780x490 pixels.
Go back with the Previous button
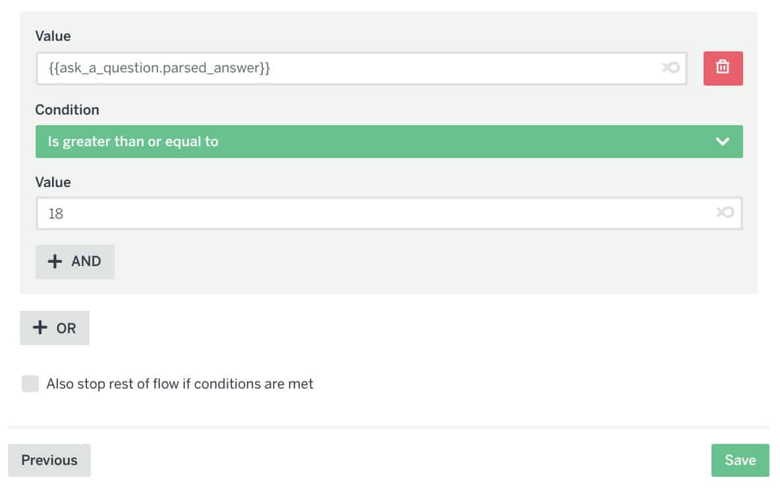(x=49, y=460)
